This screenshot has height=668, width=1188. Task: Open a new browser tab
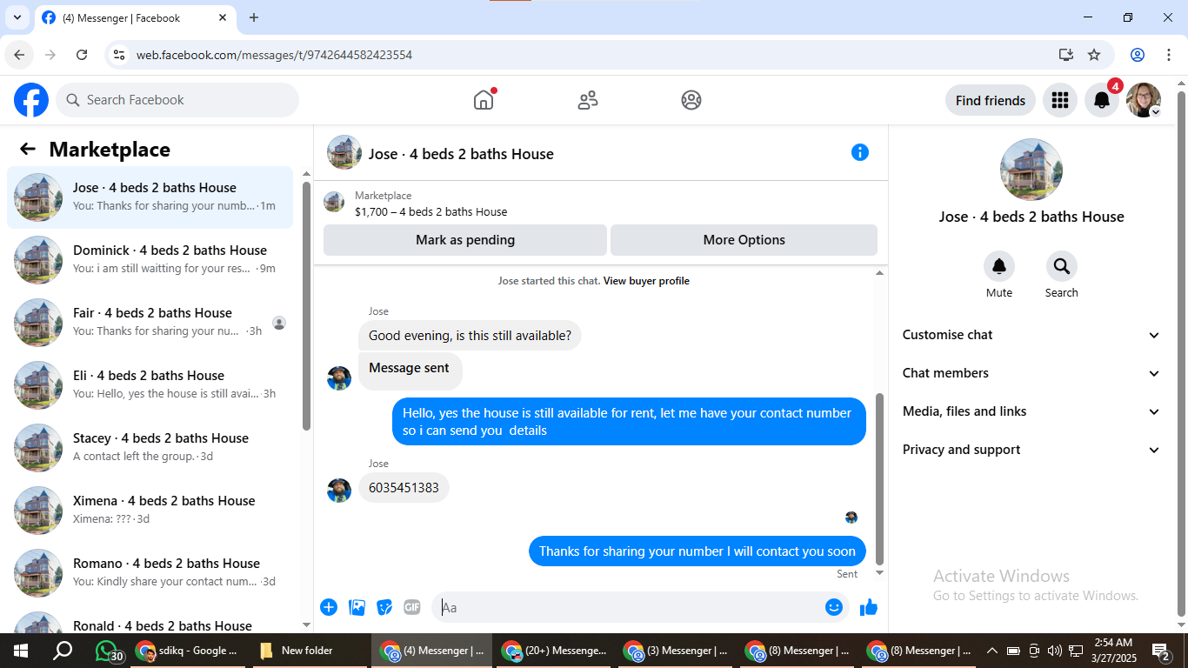(x=254, y=17)
